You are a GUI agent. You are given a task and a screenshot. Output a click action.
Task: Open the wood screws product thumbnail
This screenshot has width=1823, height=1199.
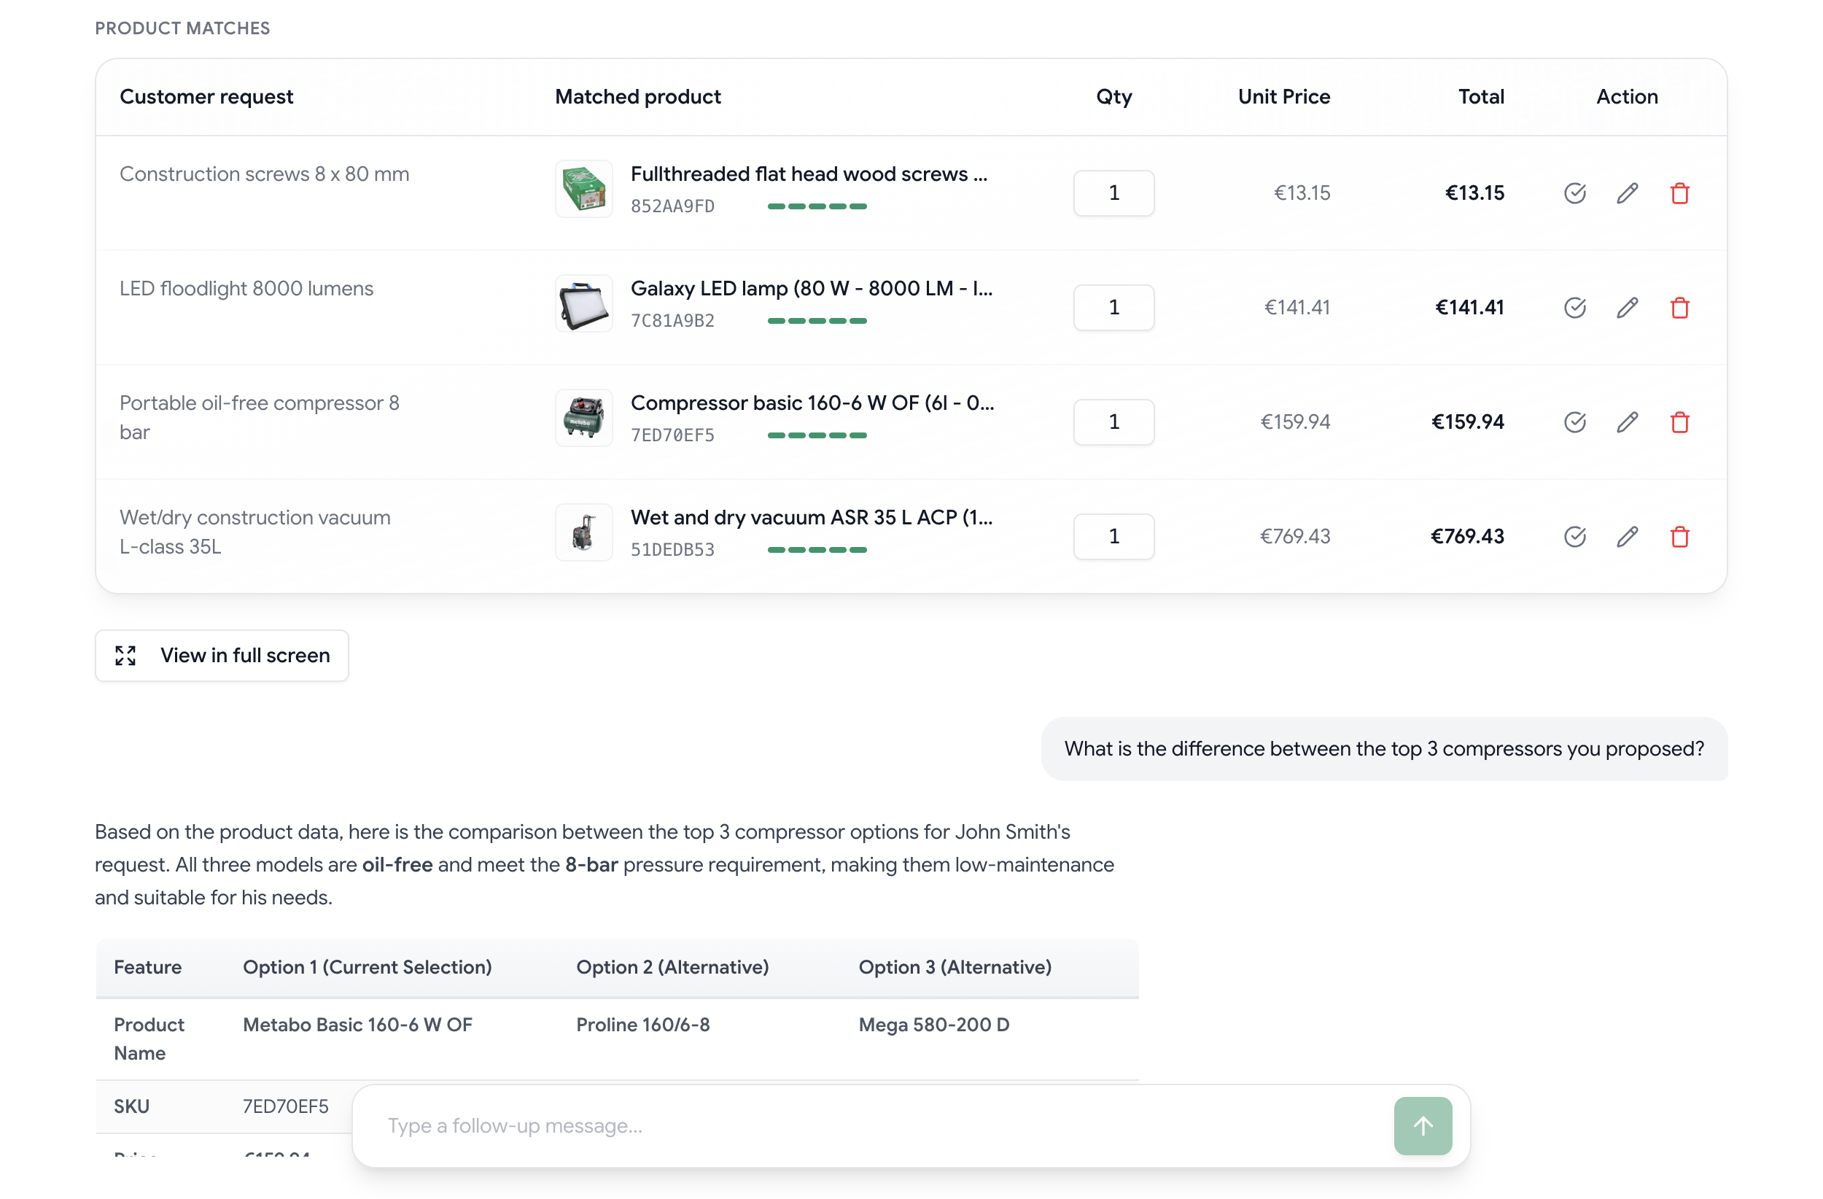point(583,189)
